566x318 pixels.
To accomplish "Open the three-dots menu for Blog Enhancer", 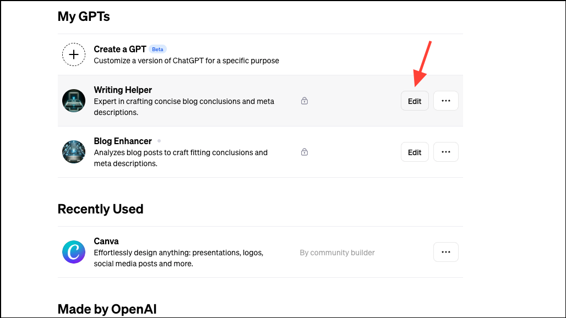I will click(446, 152).
